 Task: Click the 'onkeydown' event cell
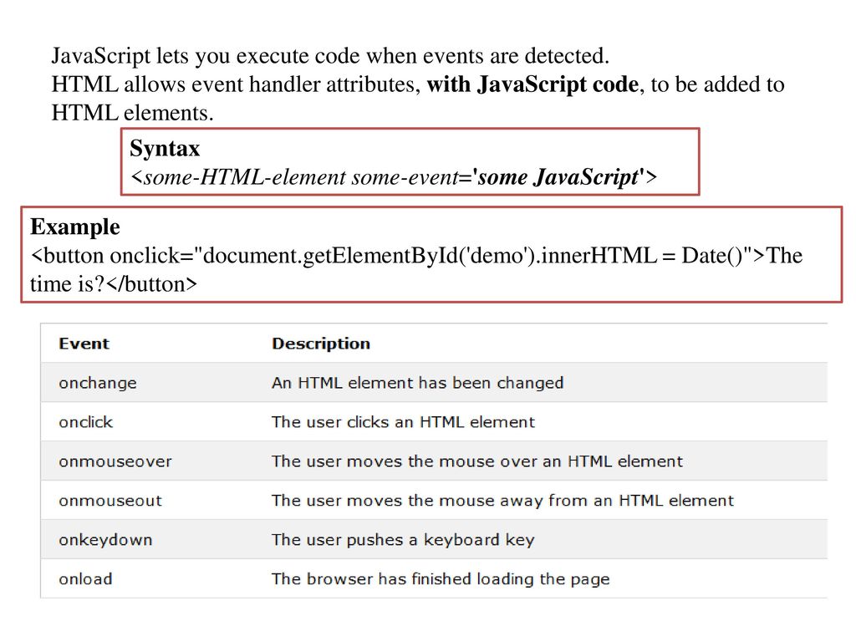105,540
